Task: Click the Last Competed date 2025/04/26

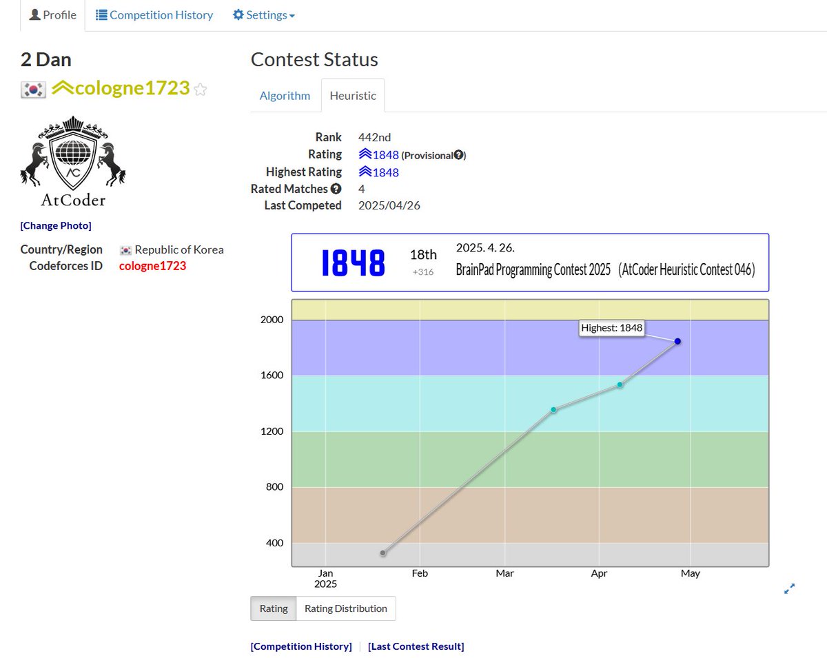Action: click(x=390, y=205)
